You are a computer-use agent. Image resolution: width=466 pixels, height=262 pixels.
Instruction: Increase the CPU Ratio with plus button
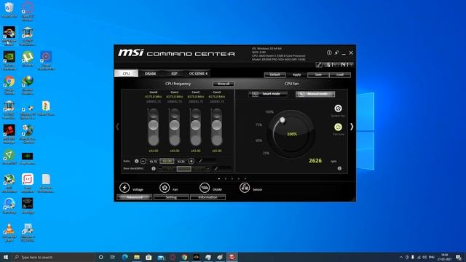click(191, 161)
